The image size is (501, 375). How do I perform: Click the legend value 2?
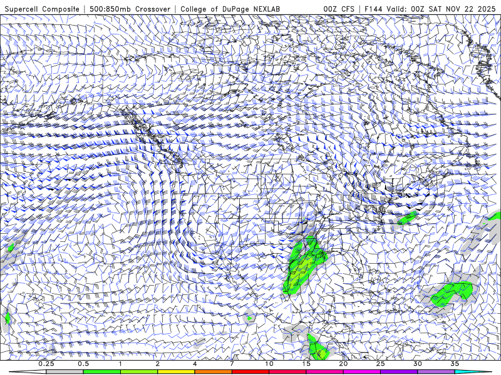point(158,364)
